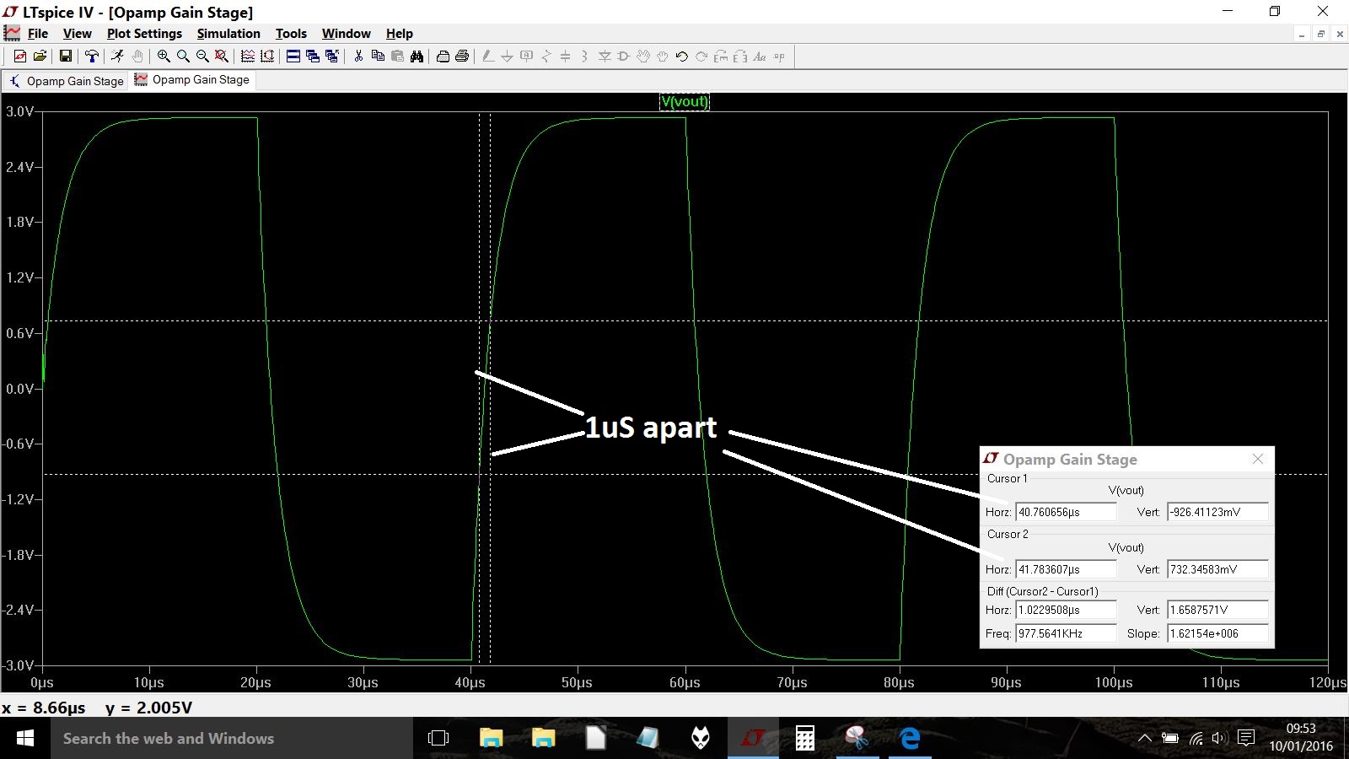Click the Diff Horz field 1.0229508µs

tap(1067, 610)
